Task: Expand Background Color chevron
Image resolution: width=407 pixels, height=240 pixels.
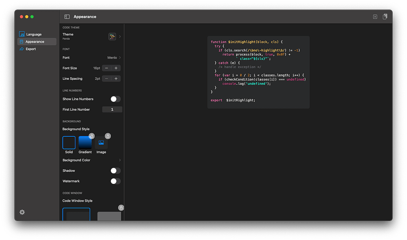Action: [120, 160]
